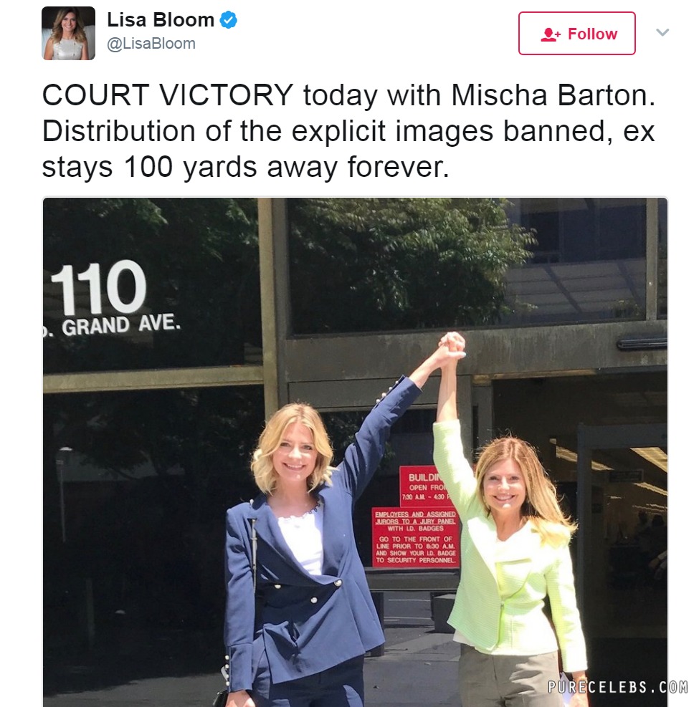
Task: Click the @LisaBloom handle
Action: point(151,44)
